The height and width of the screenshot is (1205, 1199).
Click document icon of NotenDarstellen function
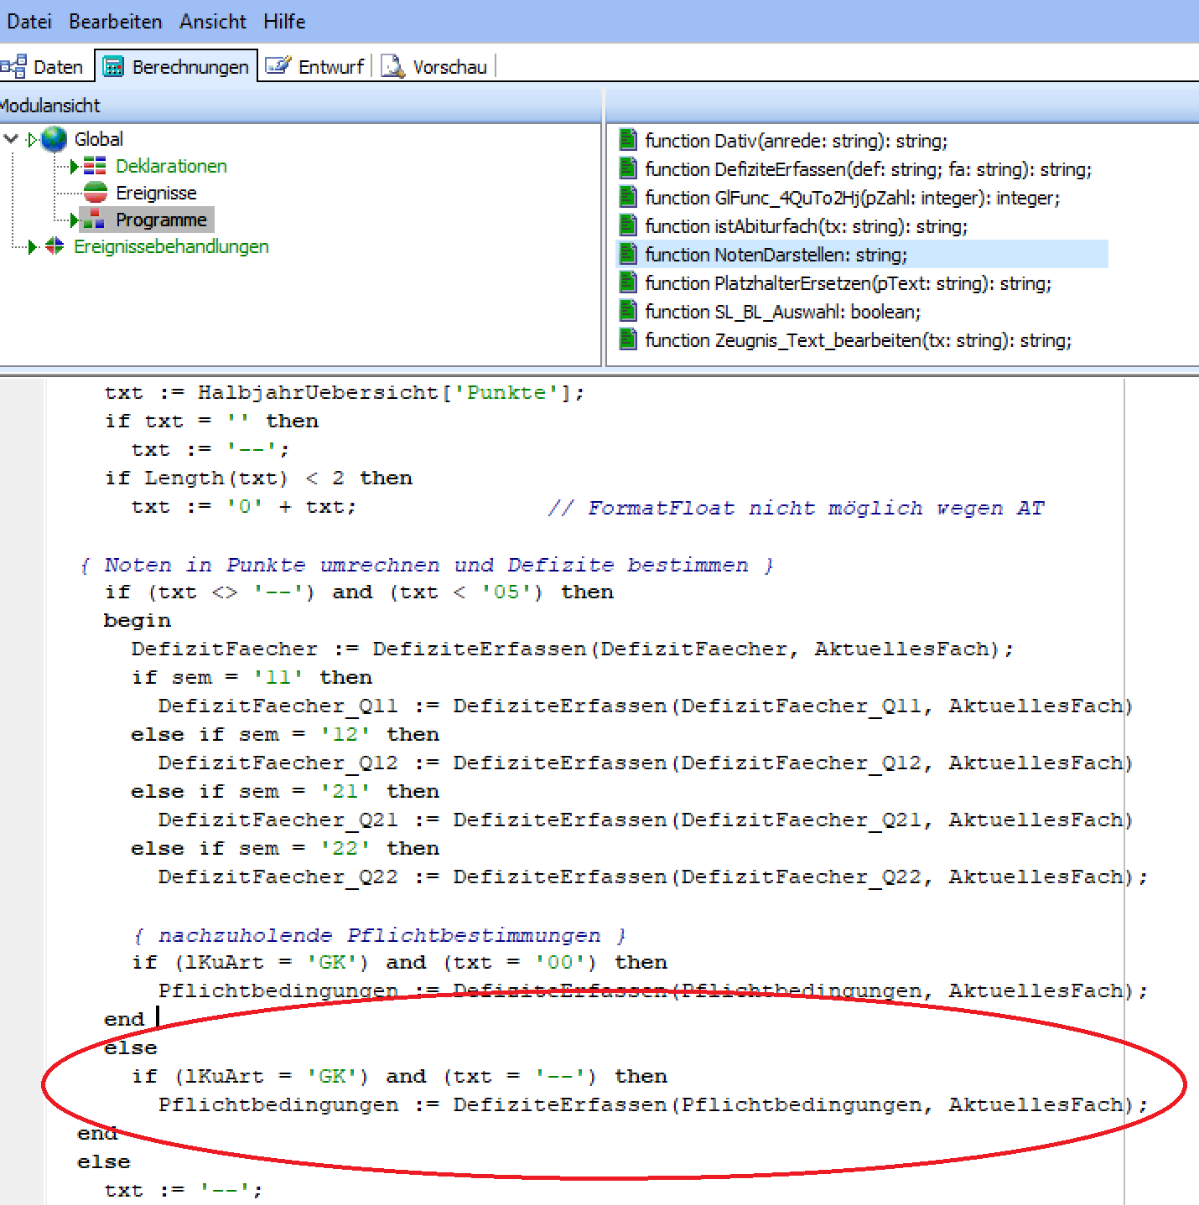[x=628, y=254]
